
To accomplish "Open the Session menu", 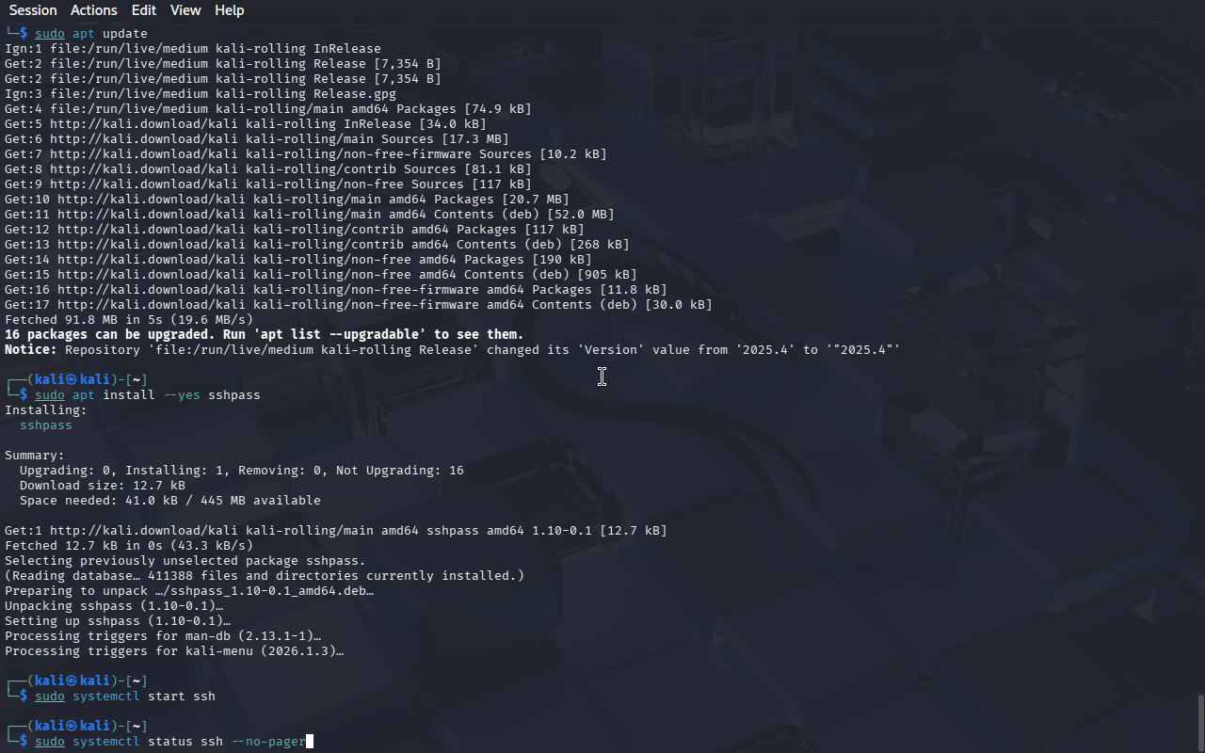I will click(x=33, y=10).
